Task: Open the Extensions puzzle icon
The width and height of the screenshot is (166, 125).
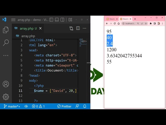Action: coord(151,23)
